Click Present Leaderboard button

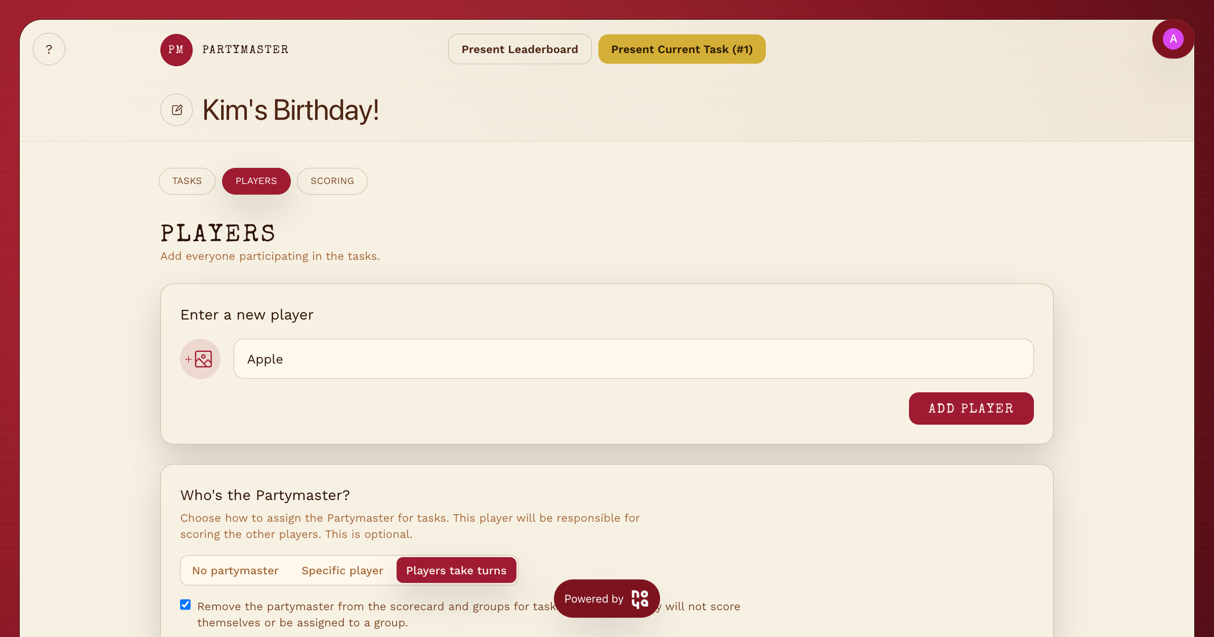point(519,50)
